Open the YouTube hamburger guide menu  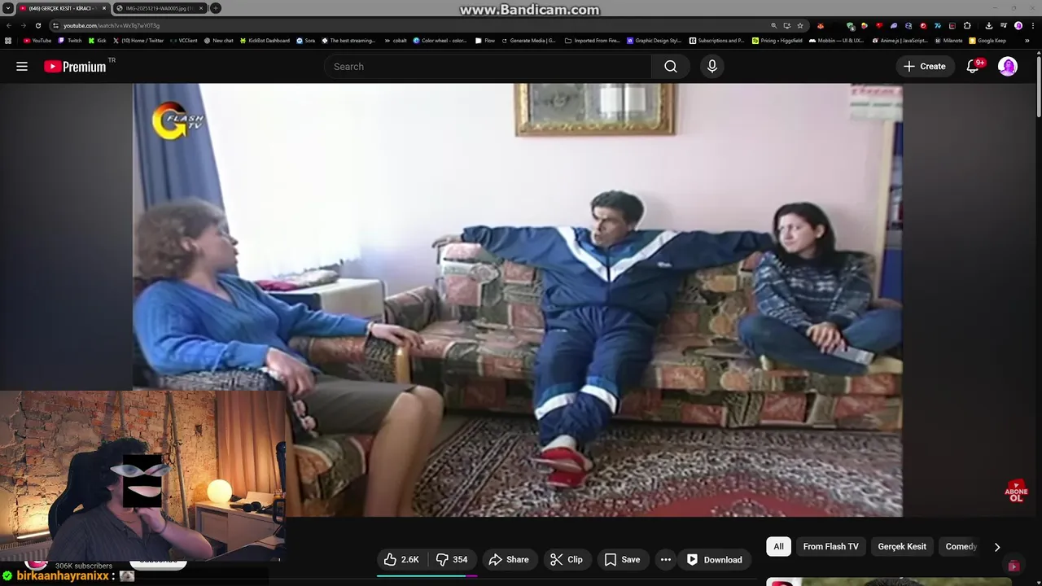[x=22, y=67]
